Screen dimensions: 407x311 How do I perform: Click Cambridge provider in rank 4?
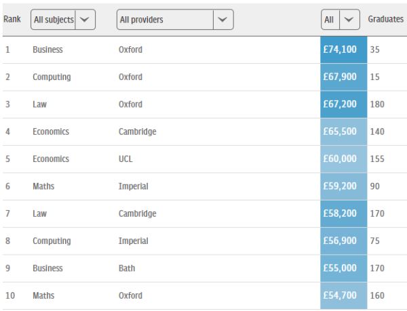(137, 131)
